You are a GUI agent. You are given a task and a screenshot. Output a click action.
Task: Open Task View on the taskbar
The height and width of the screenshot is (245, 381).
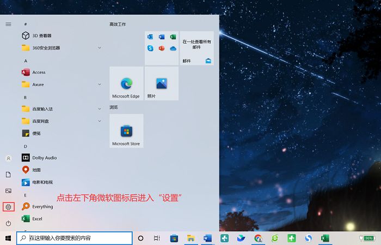click(157, 238)
